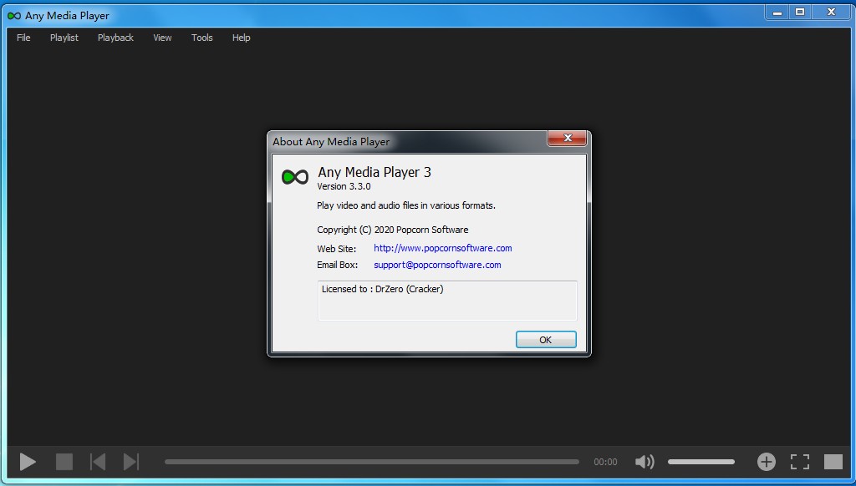Open the Tools menu

tap(202, 38)
